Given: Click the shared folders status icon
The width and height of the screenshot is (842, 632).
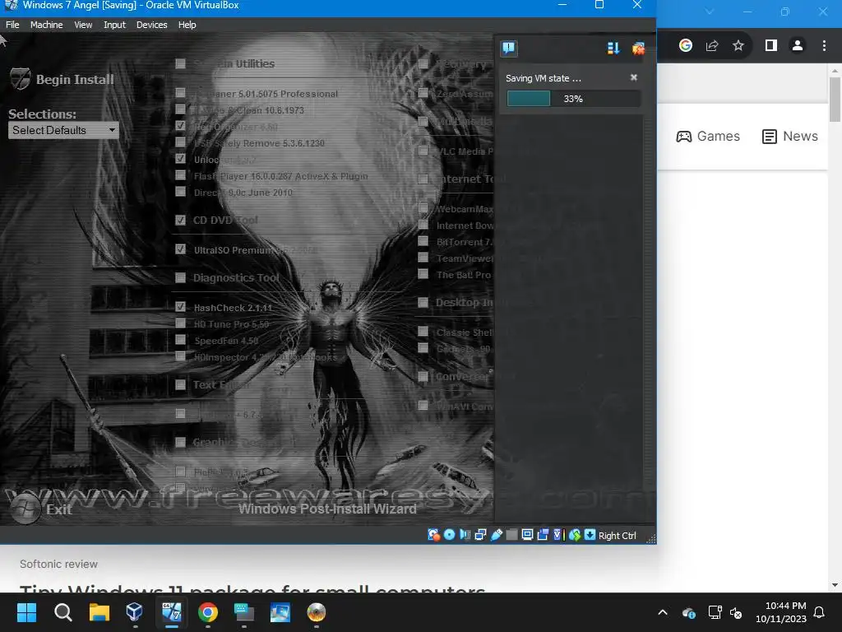Looking at the screenshot, I should pos(511,535).
